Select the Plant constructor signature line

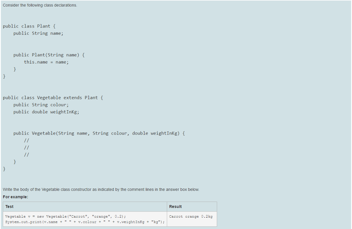48,55
